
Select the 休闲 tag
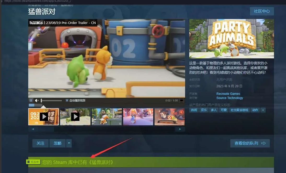(194, 110)
